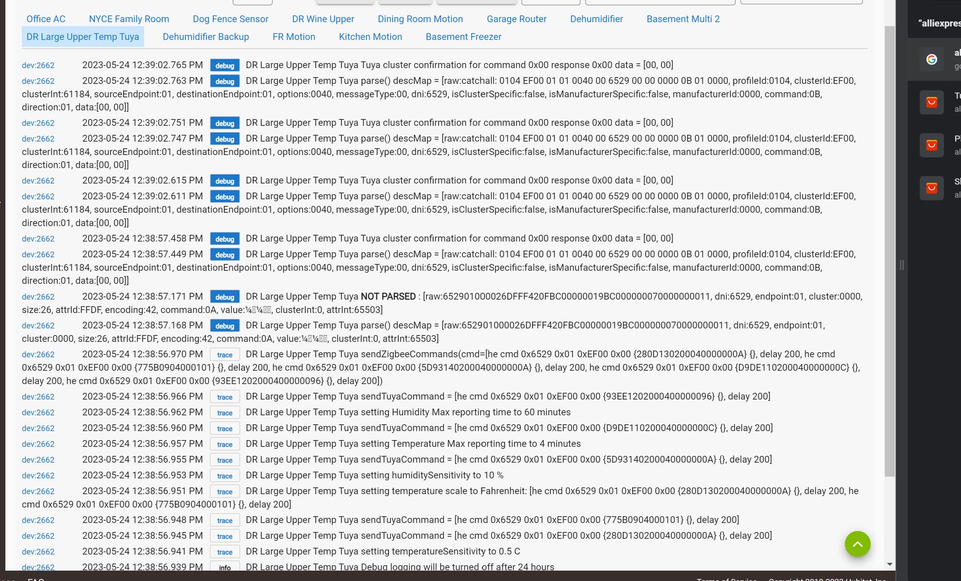Click the green scroll-to-top arrow button
Viewport: 961px width, 581px height.
[x=857, y=544]
